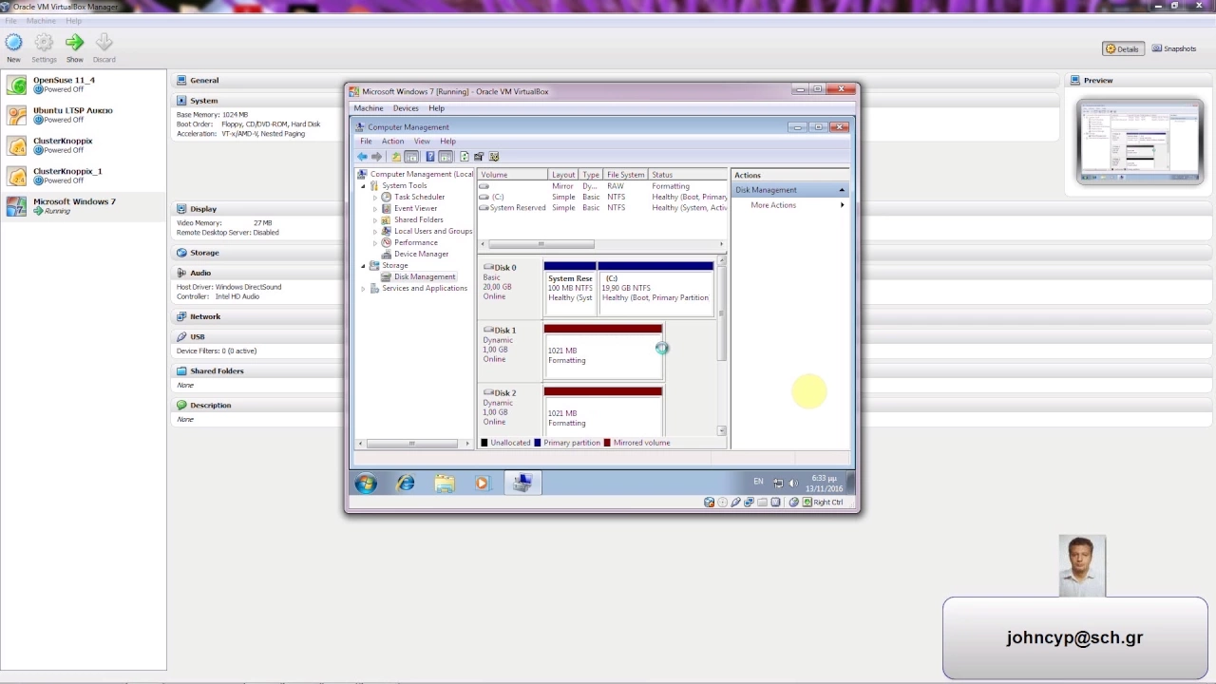Open Windows Media Player from guest taskbar
This screenshot has height=684, width=1216.
(x=482, y=484)
